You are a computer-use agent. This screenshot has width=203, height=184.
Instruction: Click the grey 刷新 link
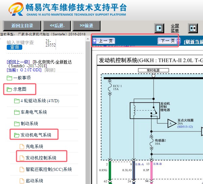click(50, 70)
